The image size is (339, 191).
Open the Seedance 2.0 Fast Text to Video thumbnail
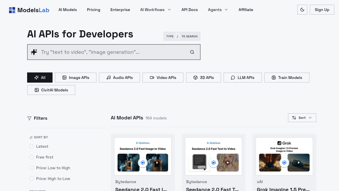click(x=214, y=156)
